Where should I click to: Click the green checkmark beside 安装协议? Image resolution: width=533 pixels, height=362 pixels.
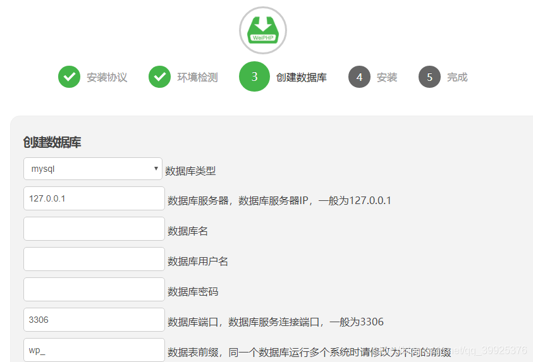point(70,76)
